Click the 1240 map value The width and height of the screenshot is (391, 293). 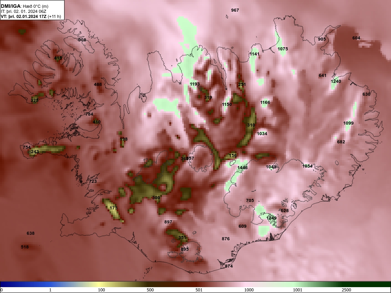pyautogui.click(x=336, y=82)
